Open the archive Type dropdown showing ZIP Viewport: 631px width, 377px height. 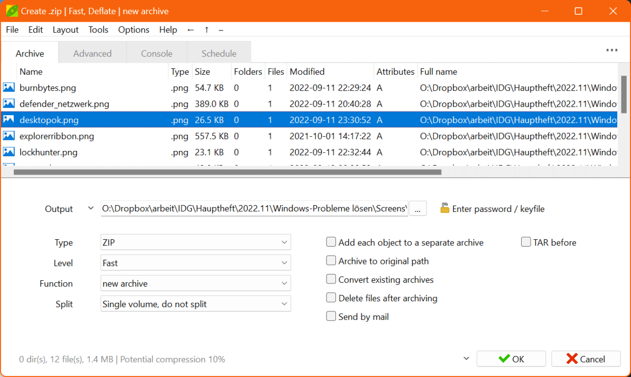195,242
